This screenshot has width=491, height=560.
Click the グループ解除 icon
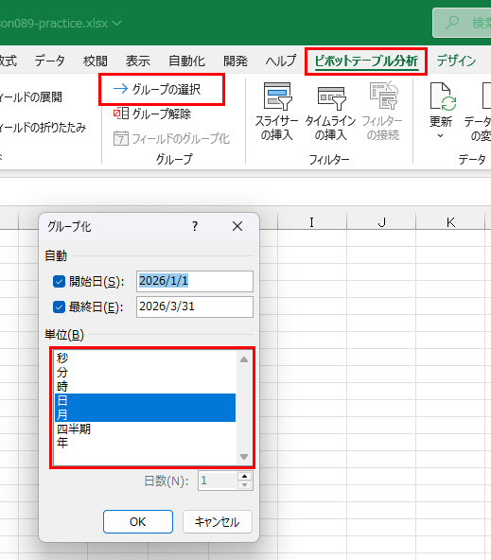click(121, 114)
